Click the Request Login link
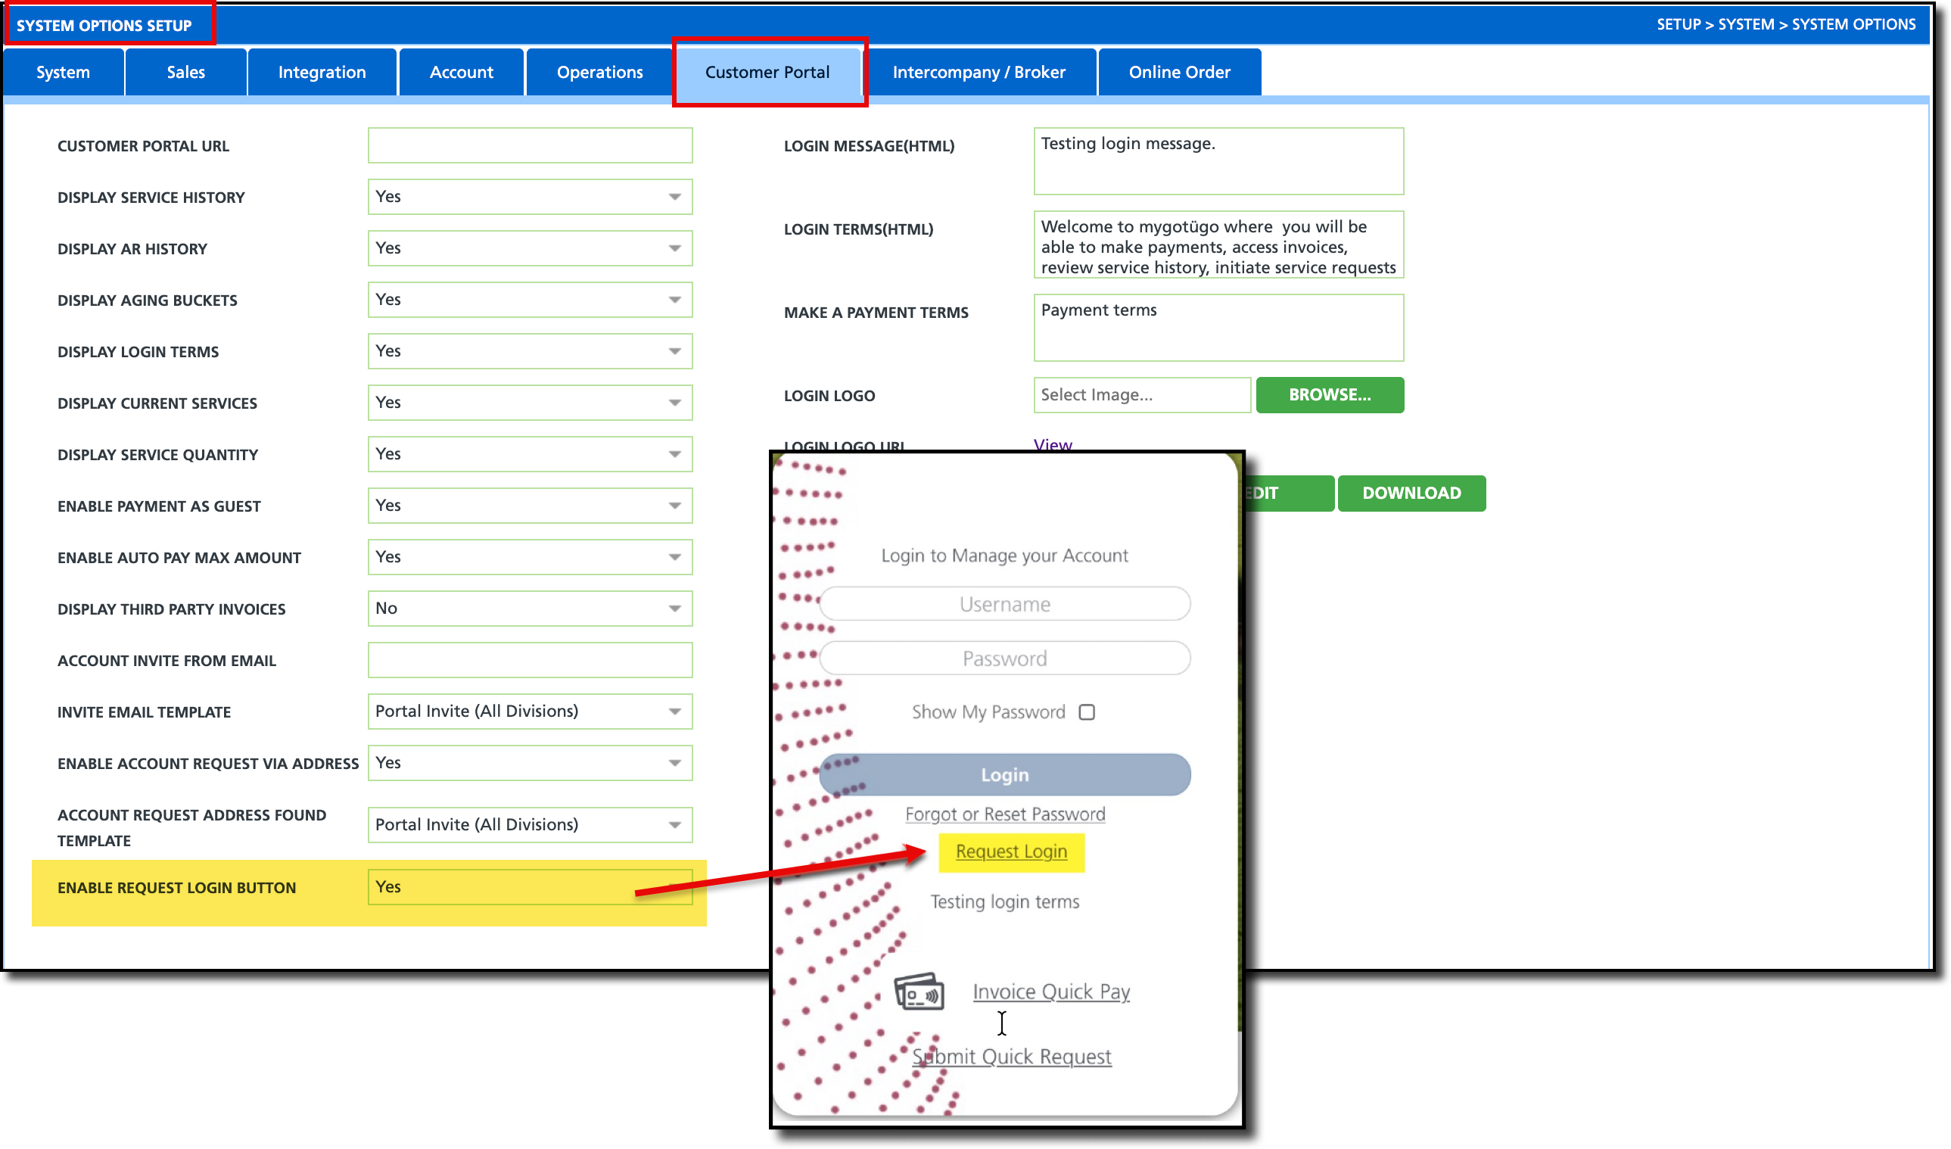Screen dimensions: 1951x1149 tap(1010, 851)
